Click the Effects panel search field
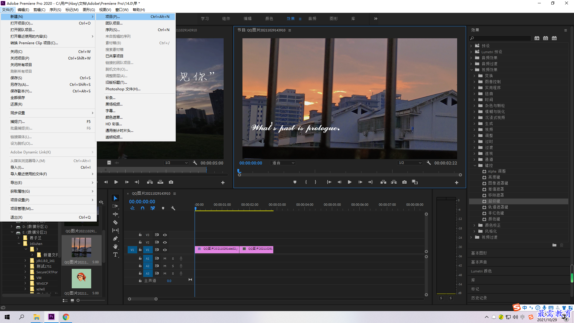The image size is (574, 323). pyautogui.click(x=500, y=38)
